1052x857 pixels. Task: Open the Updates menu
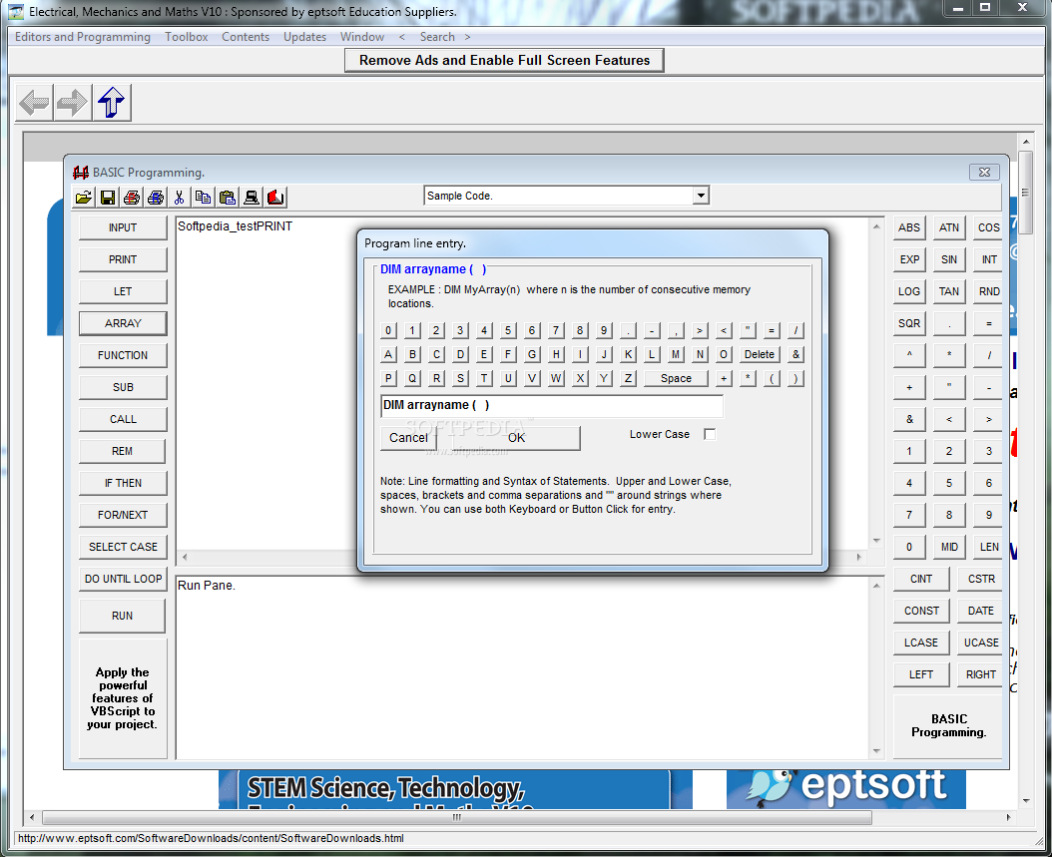[304, 37]
